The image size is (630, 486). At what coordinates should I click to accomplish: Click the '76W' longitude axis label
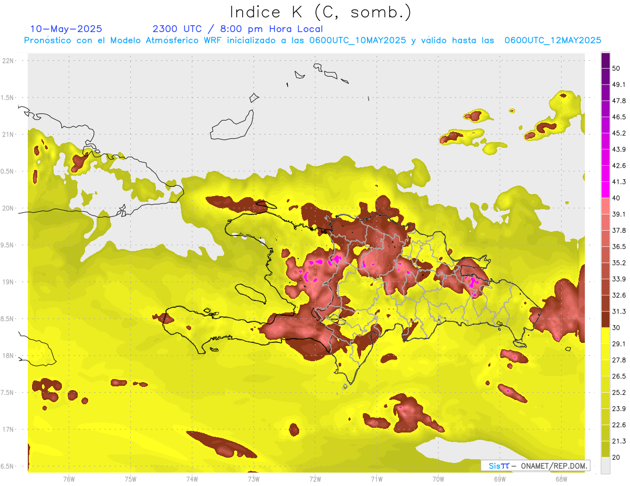pyautogui.click(x=69, y=479)
